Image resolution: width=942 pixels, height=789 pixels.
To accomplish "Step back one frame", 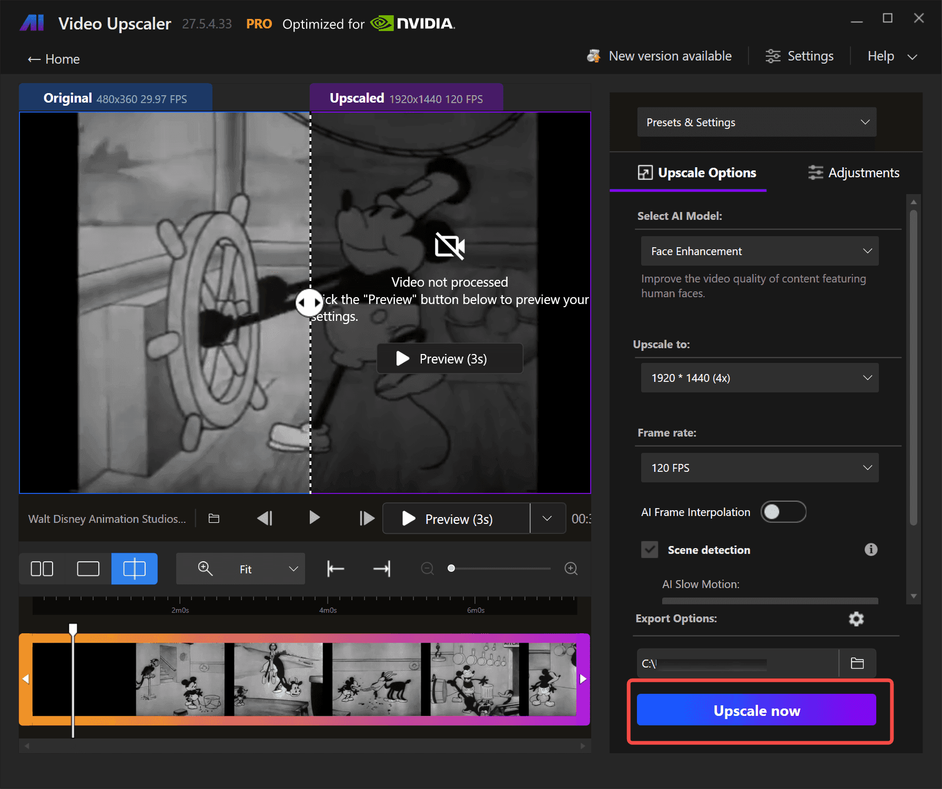I will coord(265,518).
